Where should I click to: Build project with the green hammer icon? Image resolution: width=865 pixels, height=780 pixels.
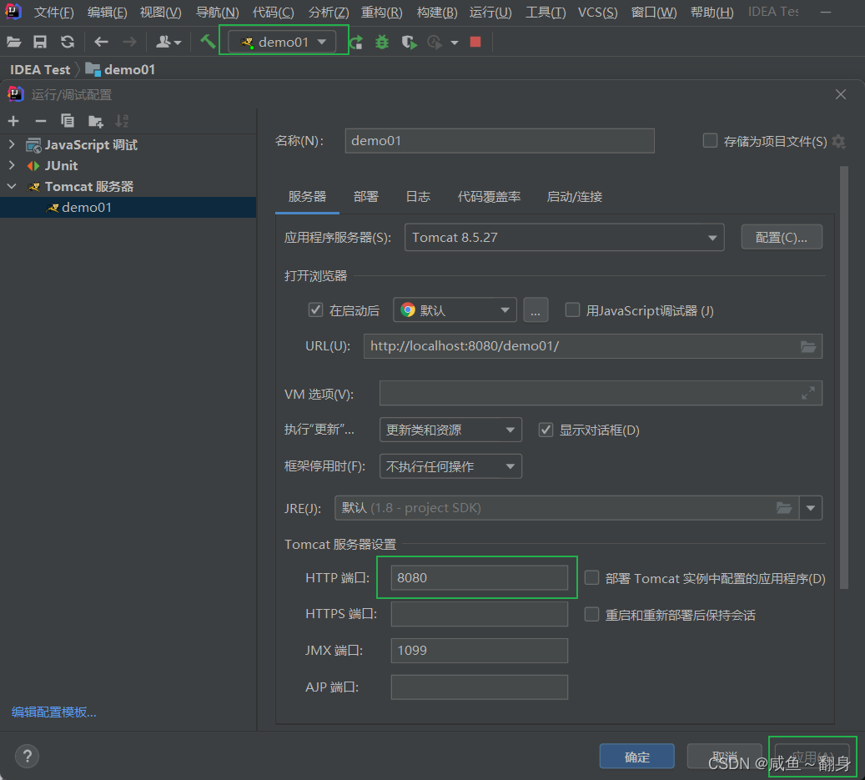(x=208, y=42)
